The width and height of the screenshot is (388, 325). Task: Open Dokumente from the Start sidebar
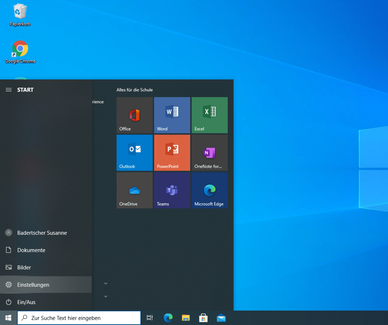[x=31, y=250]
